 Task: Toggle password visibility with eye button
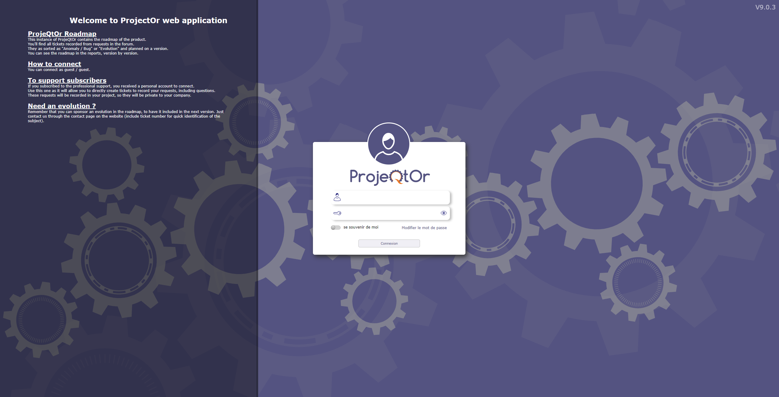pyautogui.click(x=443, y=213)
